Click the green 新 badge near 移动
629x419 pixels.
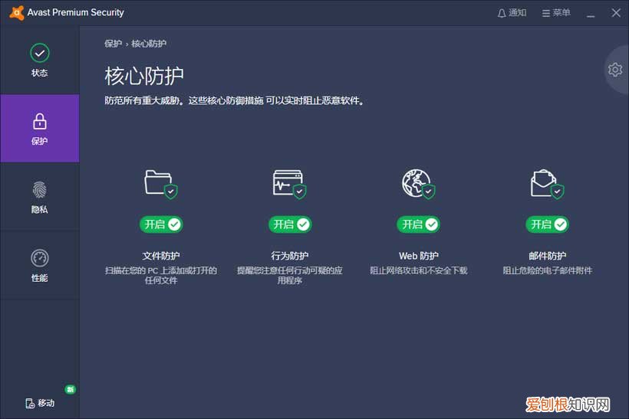pyautogui.click(x=71, y=389)
